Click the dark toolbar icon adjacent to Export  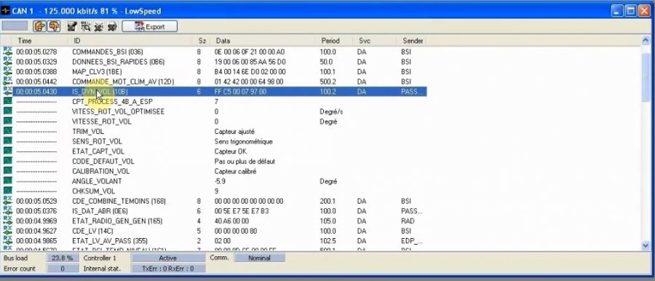(x=112, y=27)
